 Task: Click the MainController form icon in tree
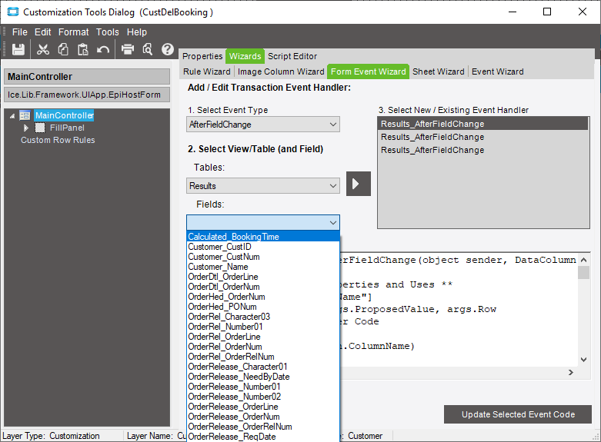pyautogui.click(x=25, y=115)
